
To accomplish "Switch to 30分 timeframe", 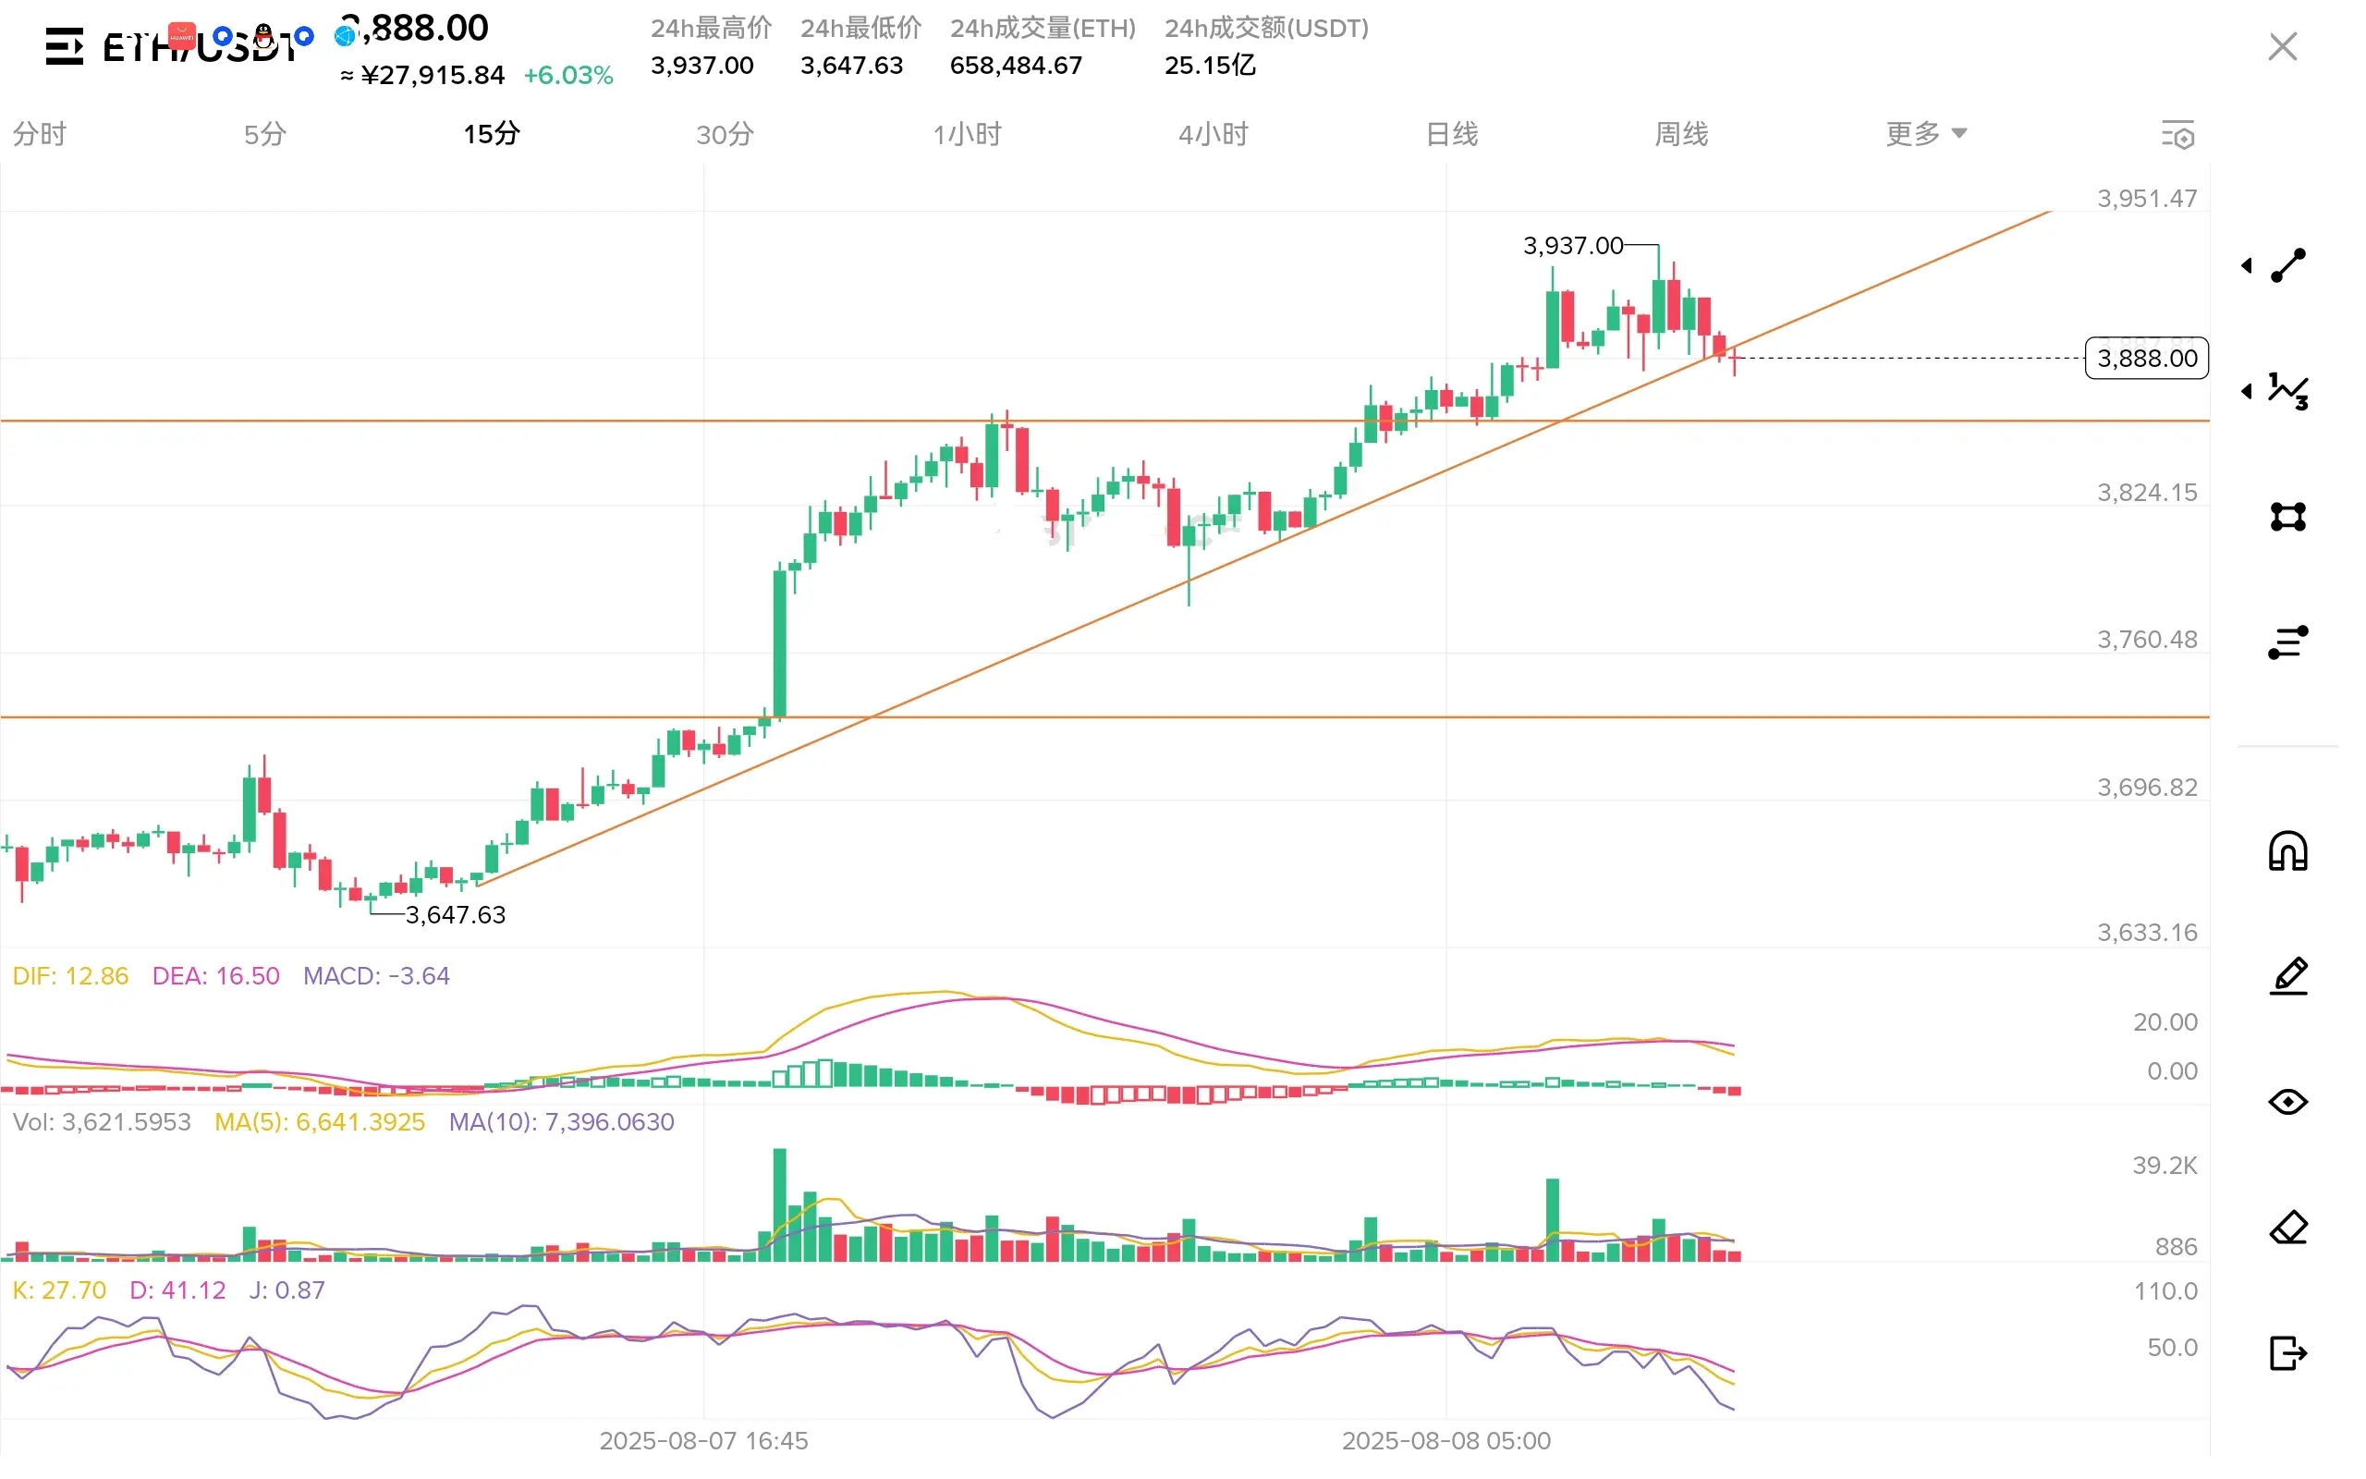I will tap(726, 134).
